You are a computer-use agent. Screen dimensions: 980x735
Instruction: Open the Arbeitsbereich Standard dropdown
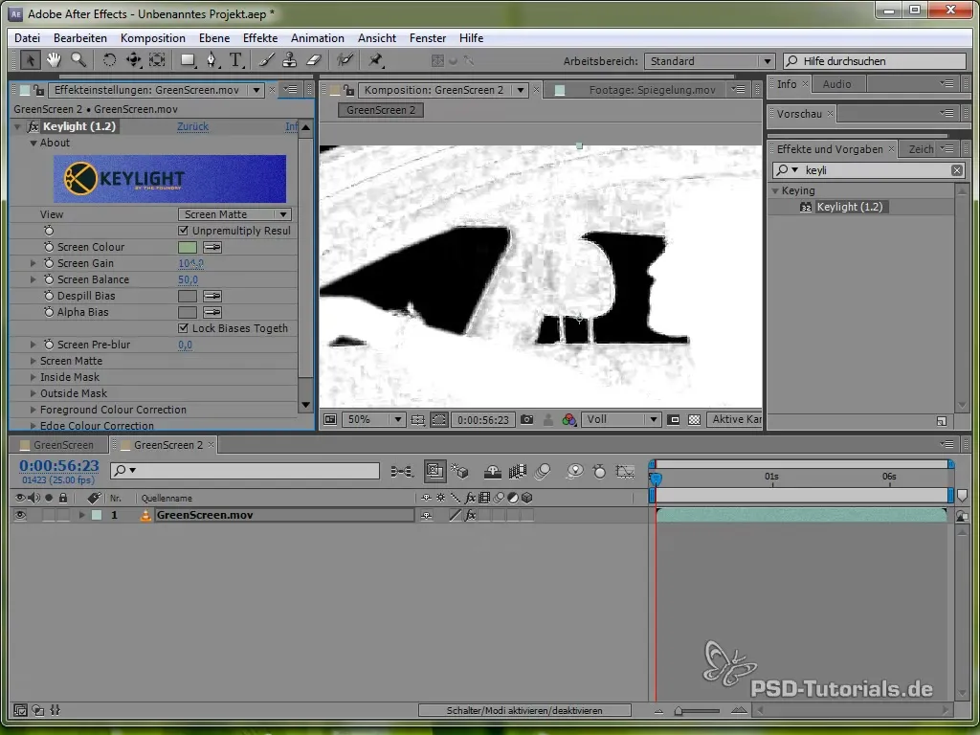[x=709, y=61]
